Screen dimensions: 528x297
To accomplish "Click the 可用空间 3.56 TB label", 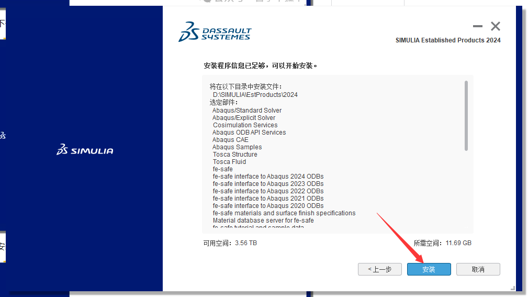I will tap(230, 243).
